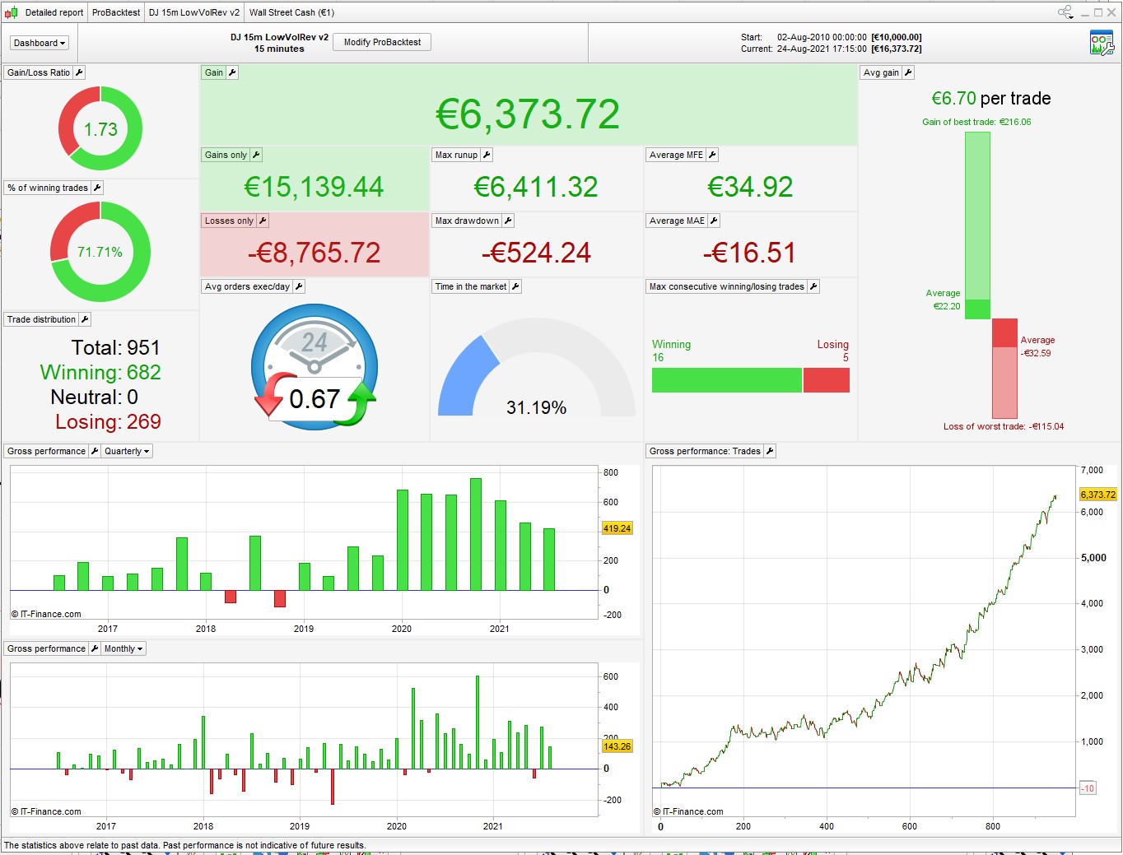Open the Dashboard dropdown
This screenshot has height=855, width=1123.
(40, 43)
